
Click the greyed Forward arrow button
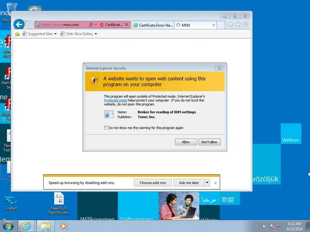[x=29, y=25]
